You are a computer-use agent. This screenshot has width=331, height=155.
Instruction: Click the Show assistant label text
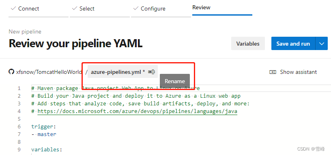click(x=298, y=72)
